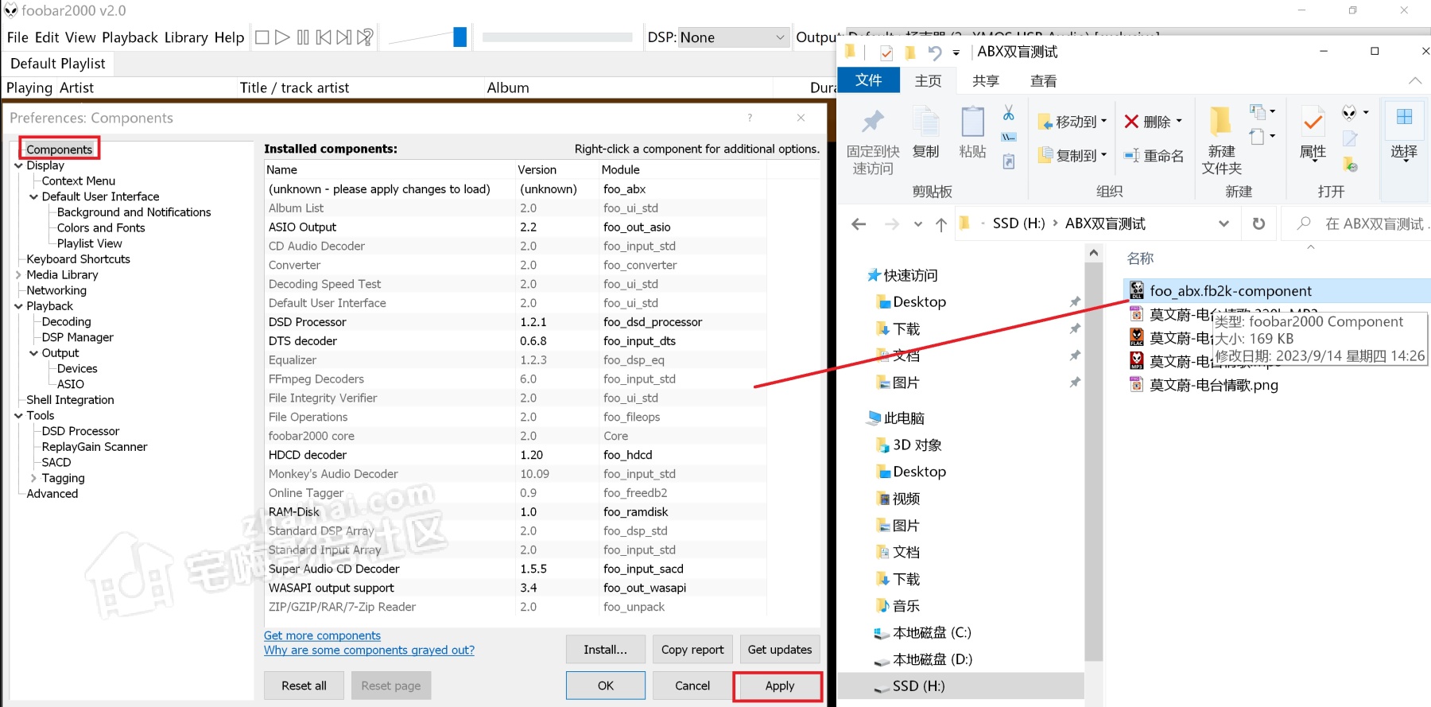The image size is (1431, 707).
Task: Select Keyboard Shortcuts preferences page
Action: tap(78, 259)
